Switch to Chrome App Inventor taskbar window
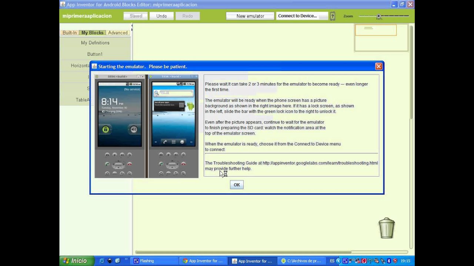 click(203, 261)
